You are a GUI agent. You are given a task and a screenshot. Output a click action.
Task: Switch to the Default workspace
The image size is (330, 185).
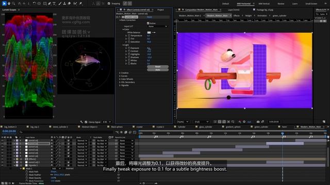225,4
